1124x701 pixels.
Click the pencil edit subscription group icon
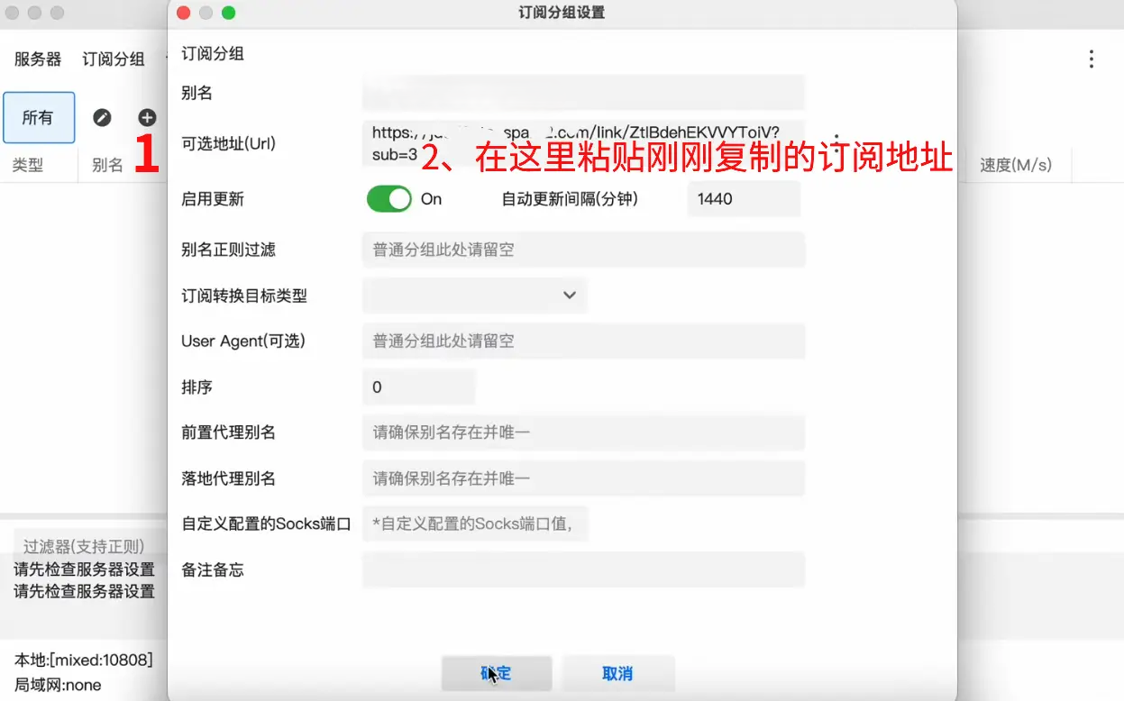click(103, 117)
